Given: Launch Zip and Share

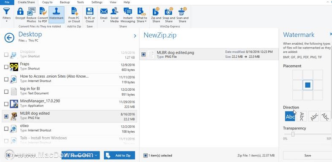Looking at the screenshot, I should (156, 15).
